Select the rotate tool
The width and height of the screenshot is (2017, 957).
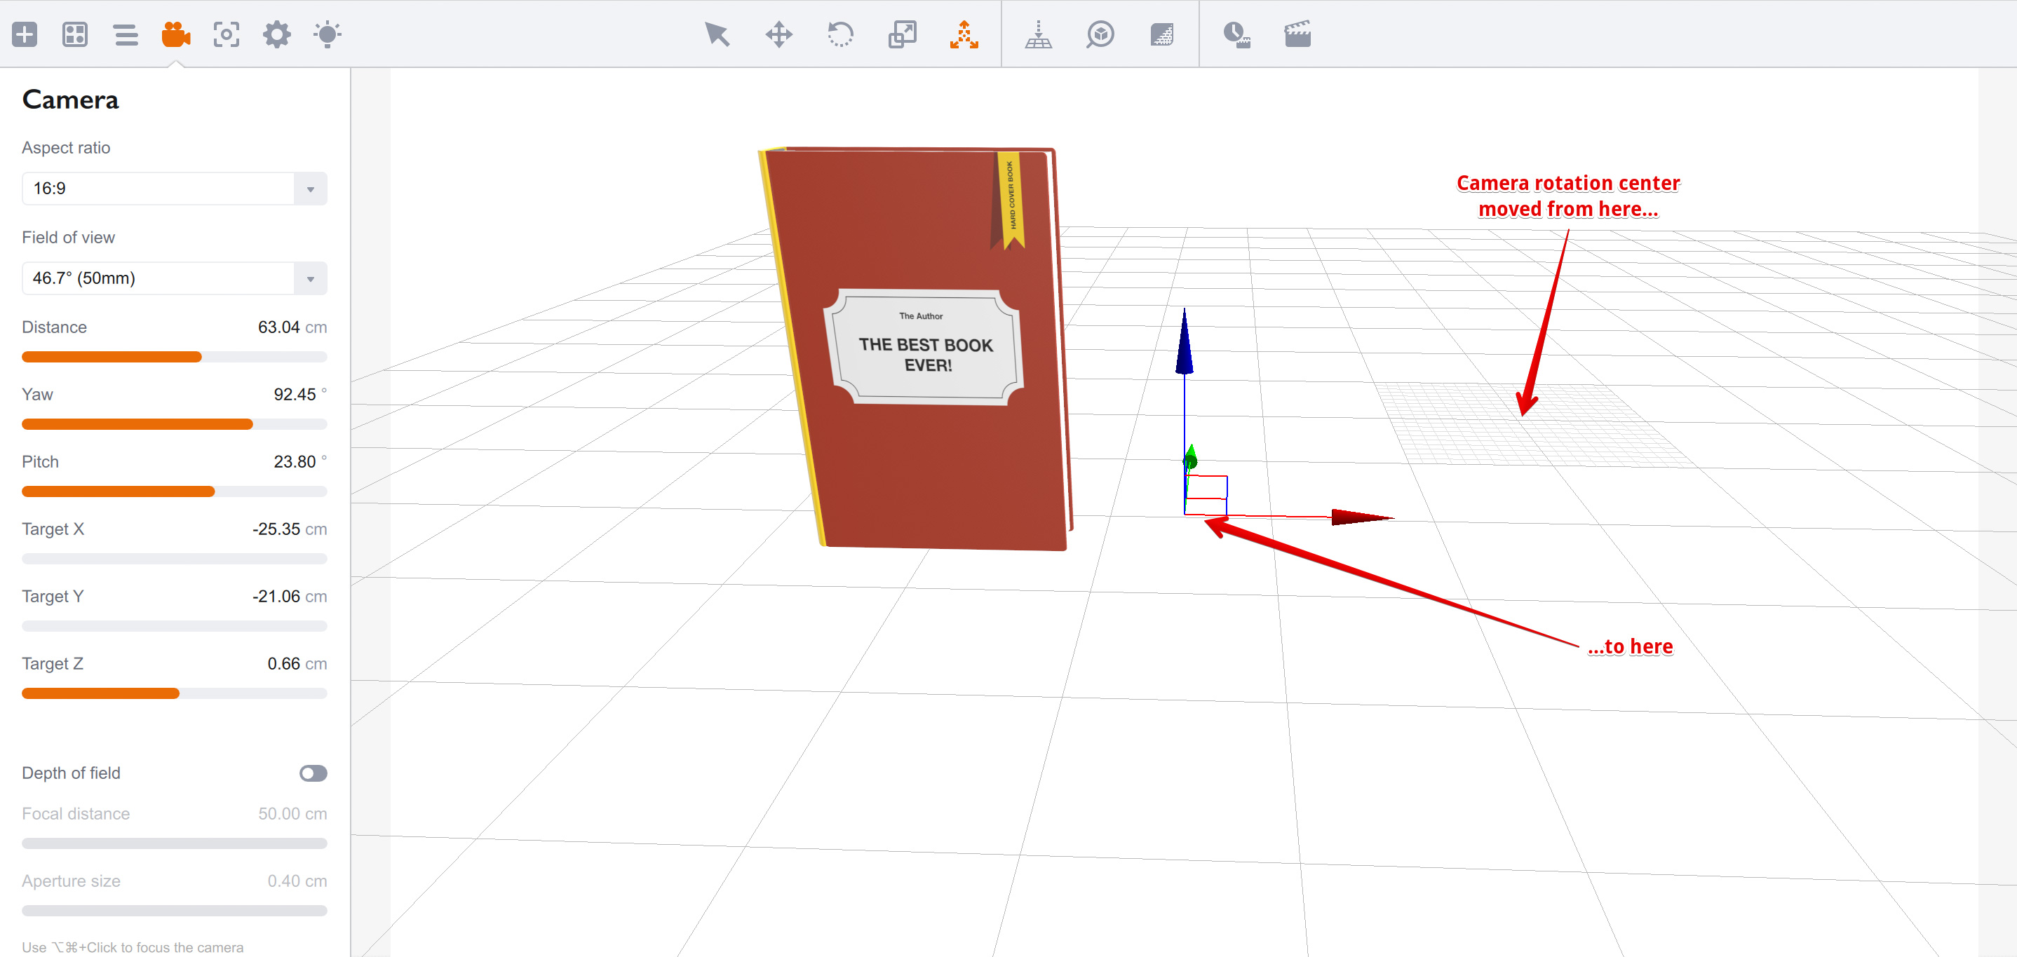[840, 34]
